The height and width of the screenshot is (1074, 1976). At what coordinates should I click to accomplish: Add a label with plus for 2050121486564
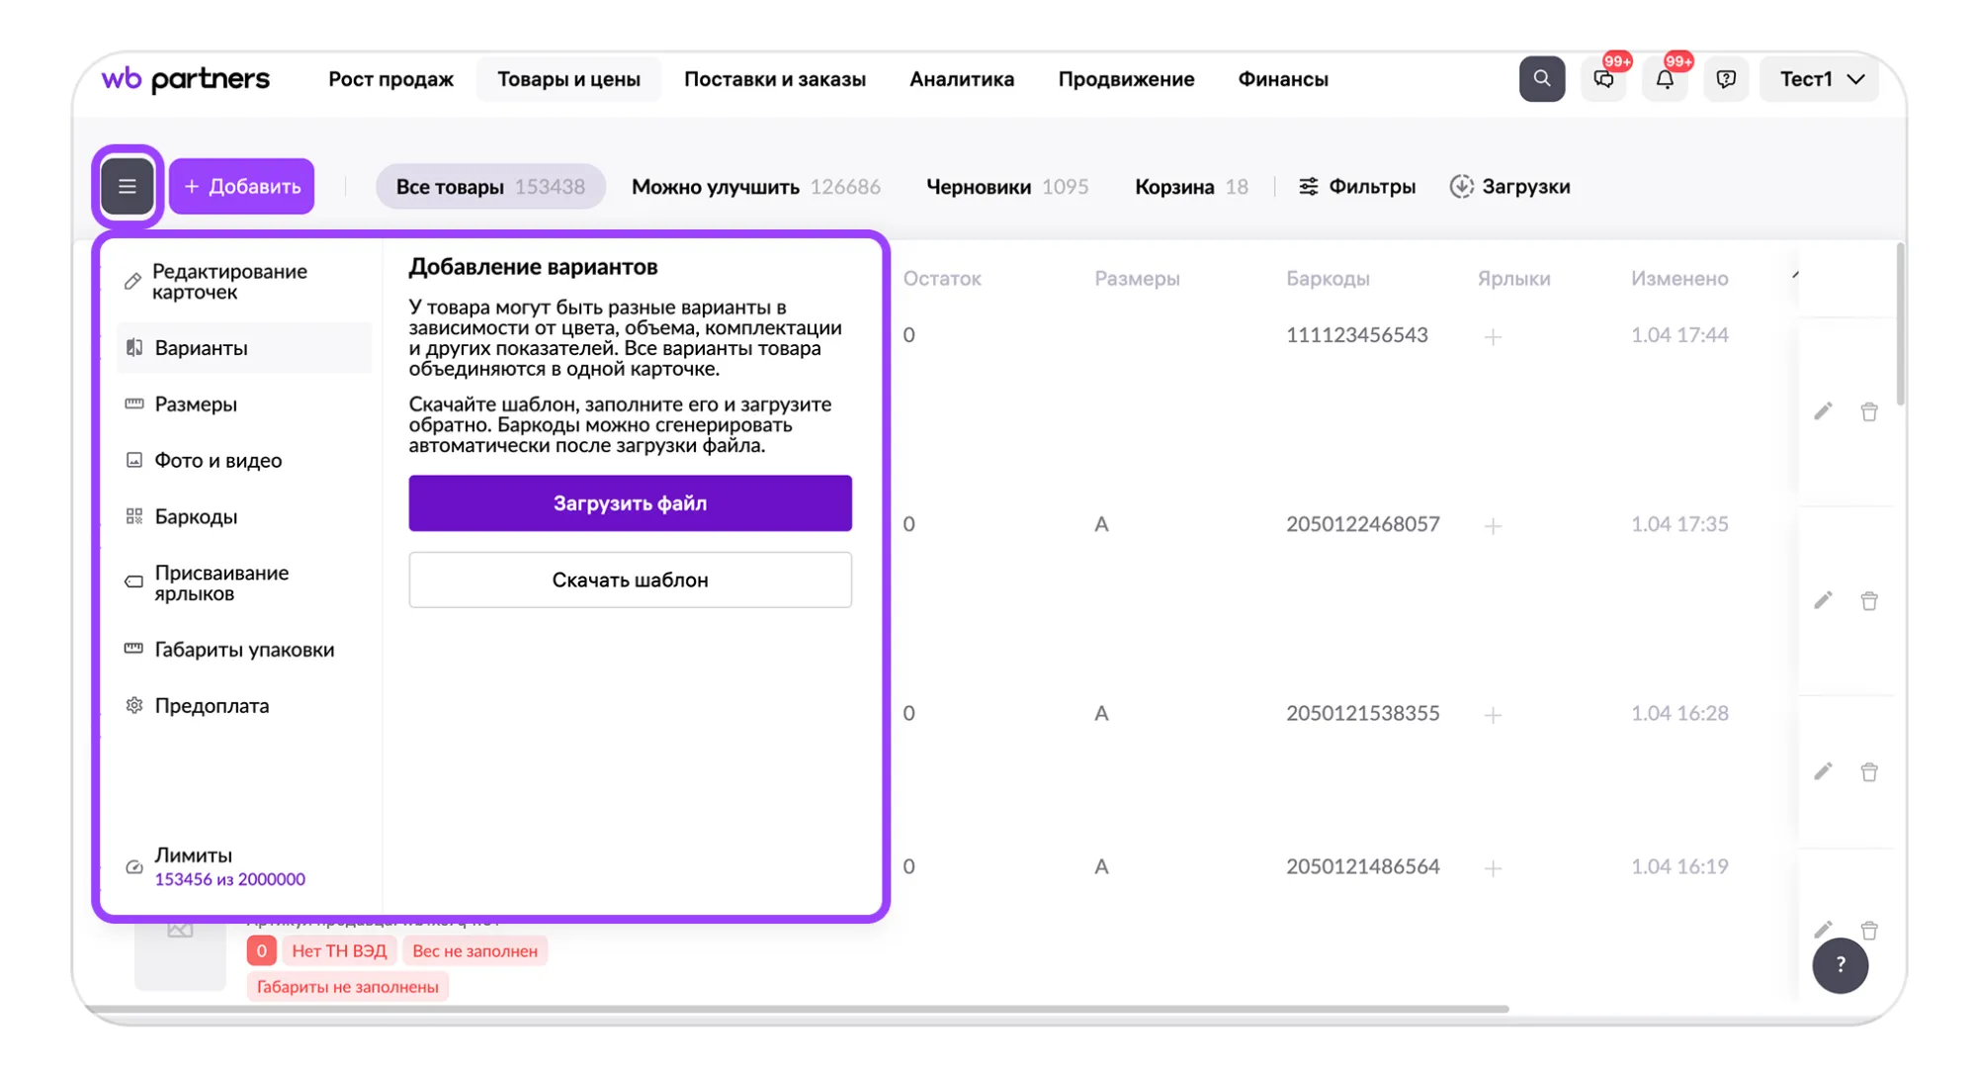pyautogui.click(x=1493, y=868)
